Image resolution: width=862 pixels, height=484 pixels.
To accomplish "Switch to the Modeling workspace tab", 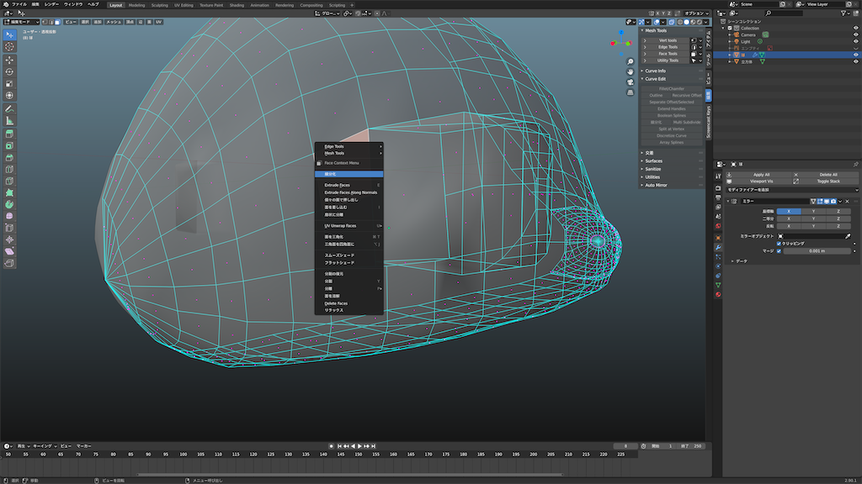I will (136, 5).
